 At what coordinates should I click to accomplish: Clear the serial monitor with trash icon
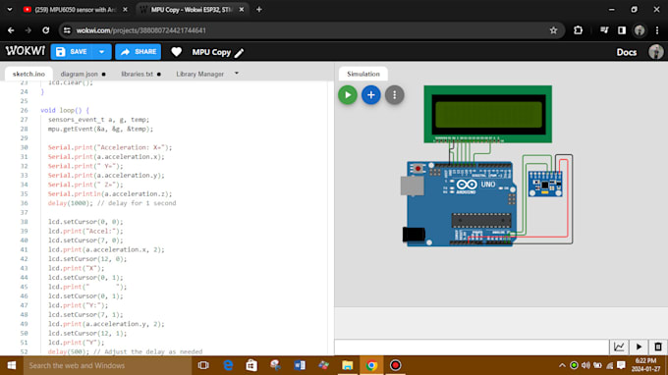click(658, 347)
